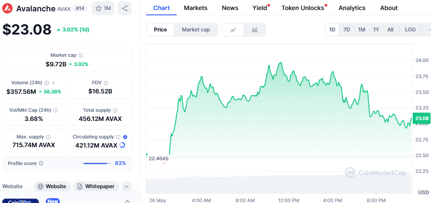Open the Analytics tab

click(x=352, y=8)
